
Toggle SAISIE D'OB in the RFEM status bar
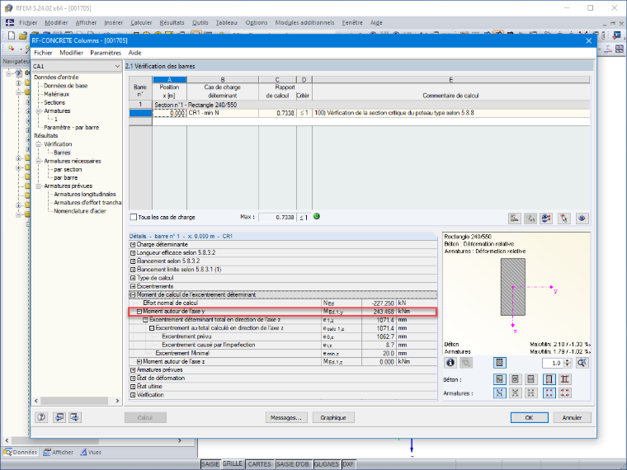(294, 464)
